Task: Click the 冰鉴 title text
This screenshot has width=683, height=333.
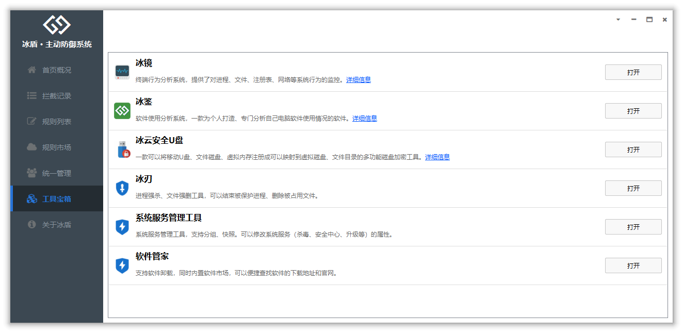Action: tap(144, 102)
